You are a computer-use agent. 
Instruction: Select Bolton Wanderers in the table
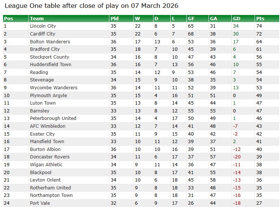pyautogui.click(x=50, y=41)
